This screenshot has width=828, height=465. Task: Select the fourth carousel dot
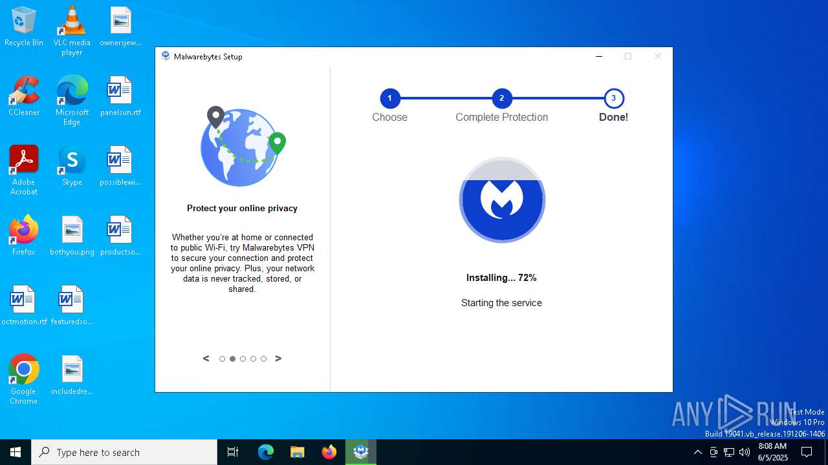253,358
